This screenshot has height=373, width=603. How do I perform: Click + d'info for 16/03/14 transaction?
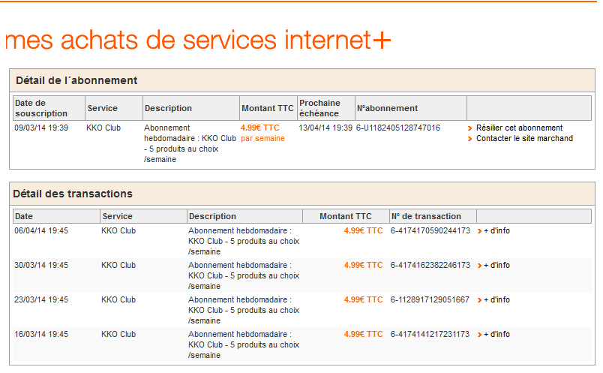tap(496, 334)
